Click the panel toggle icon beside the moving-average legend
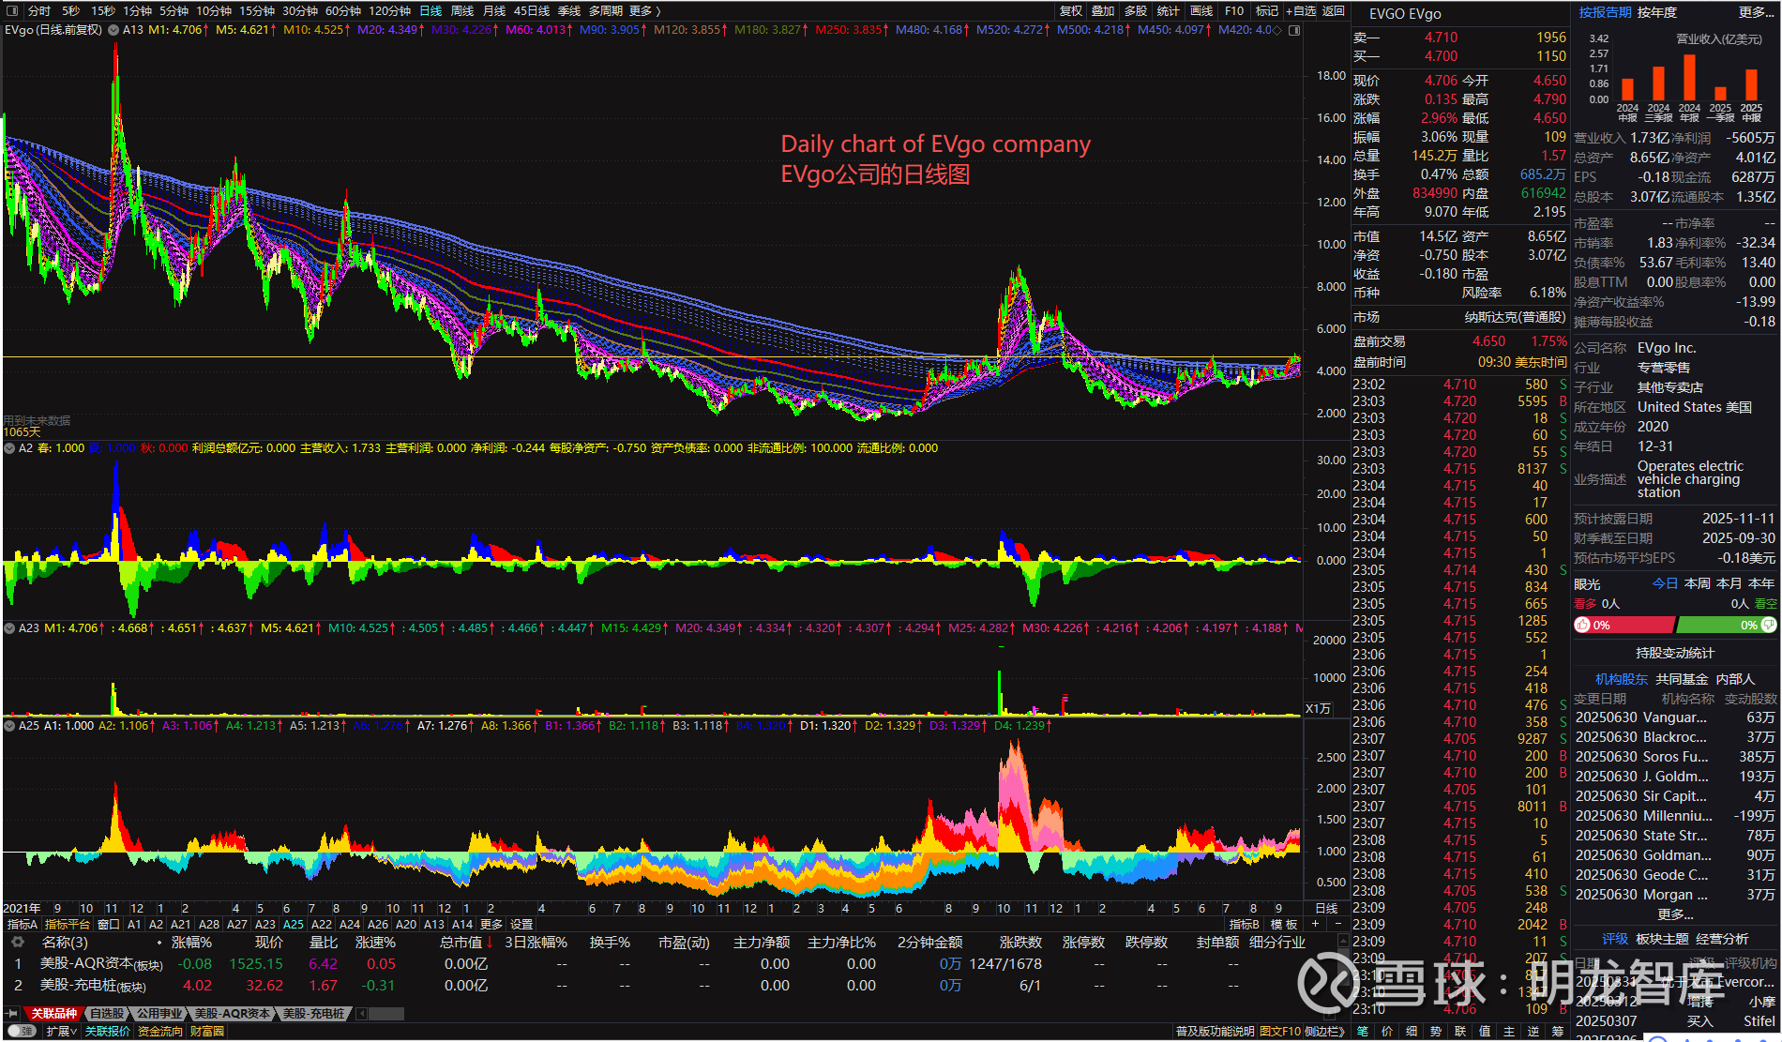 1294,30
